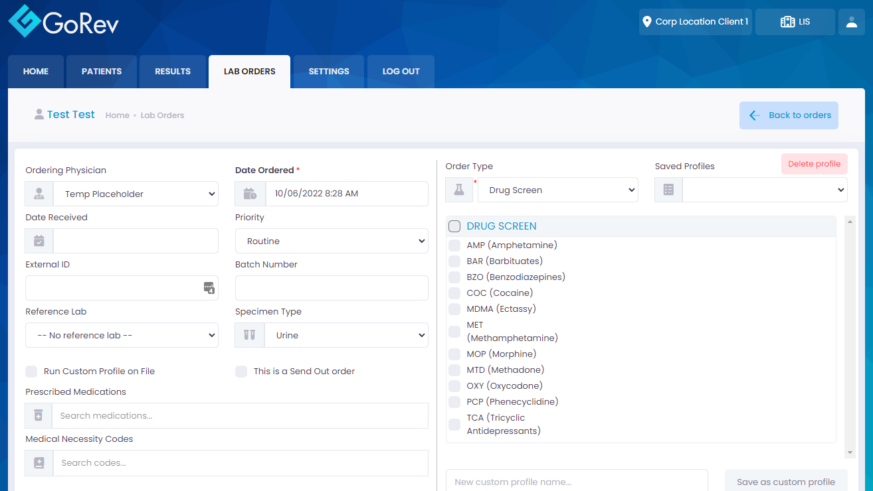This screenshot has height=491, width=873.
Task: Check the AMP (Amphetamine) checkbox
Action: click(454, 245)
